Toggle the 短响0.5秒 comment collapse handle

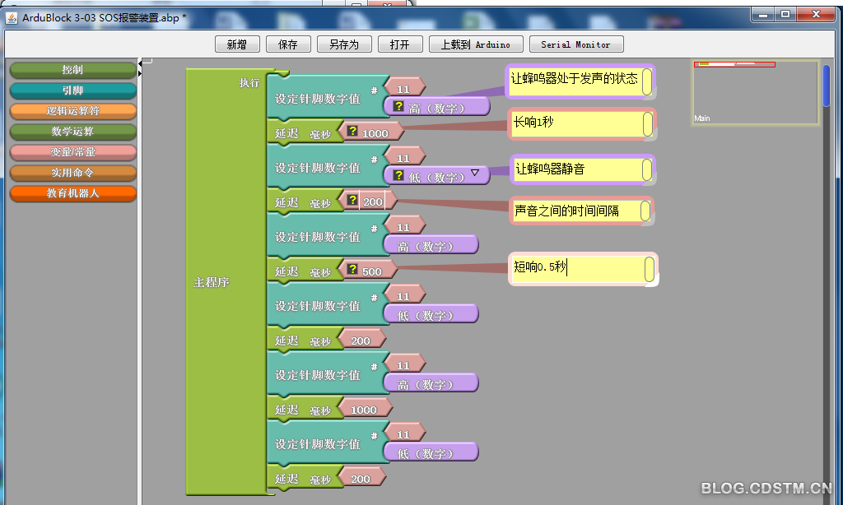650,269
